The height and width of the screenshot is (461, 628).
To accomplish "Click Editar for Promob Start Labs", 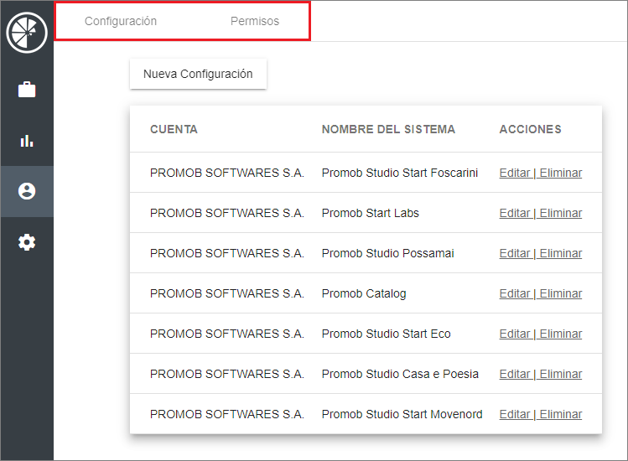I will tap(514, 214).
